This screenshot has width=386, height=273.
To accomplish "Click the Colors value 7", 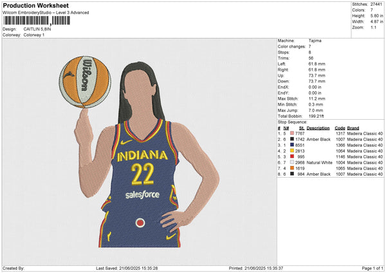I will 372,10.
